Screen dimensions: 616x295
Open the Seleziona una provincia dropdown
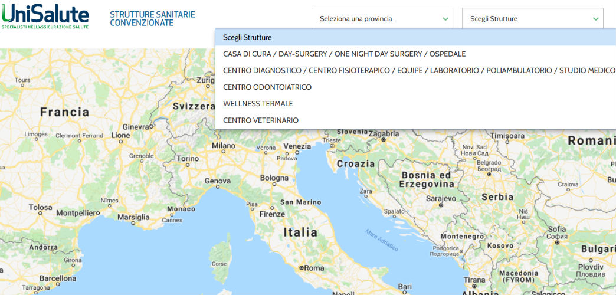[382, 18]
